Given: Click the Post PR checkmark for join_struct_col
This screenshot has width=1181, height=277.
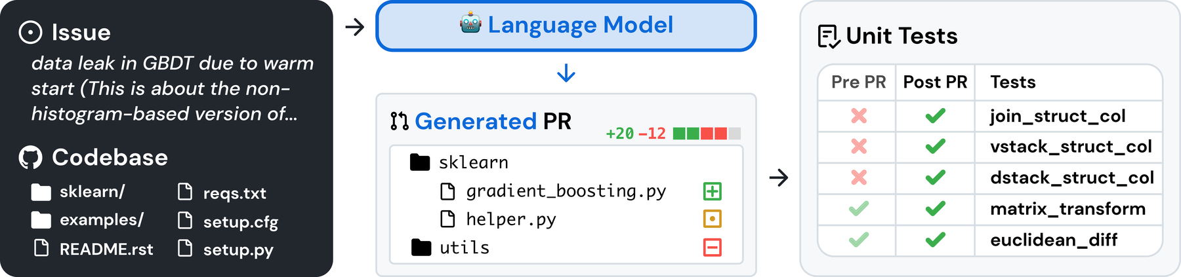Looking at the screenshot, I should [936, 116].
